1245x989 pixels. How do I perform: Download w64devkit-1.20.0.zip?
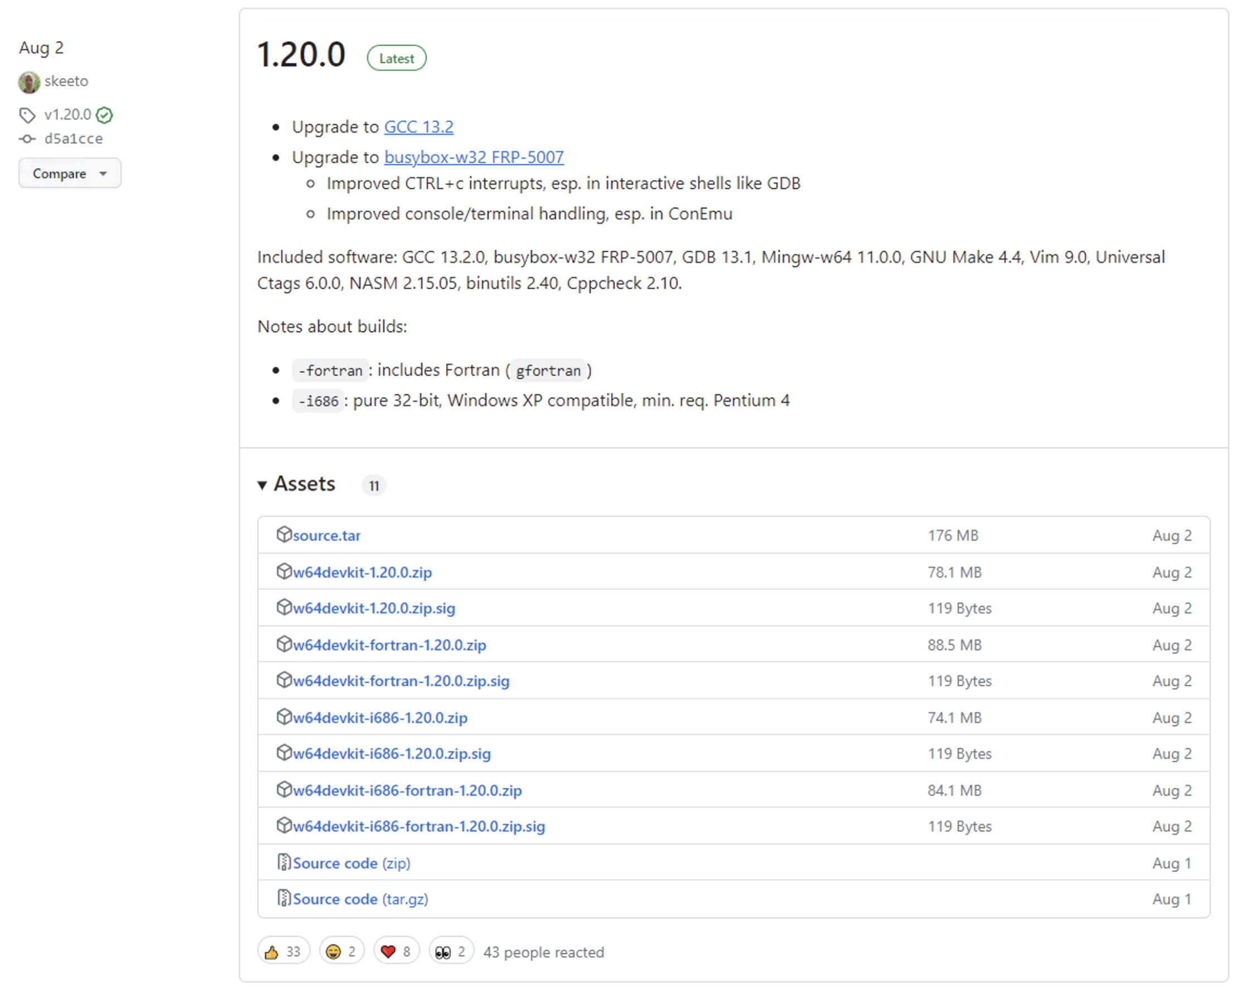pos(362,573)
